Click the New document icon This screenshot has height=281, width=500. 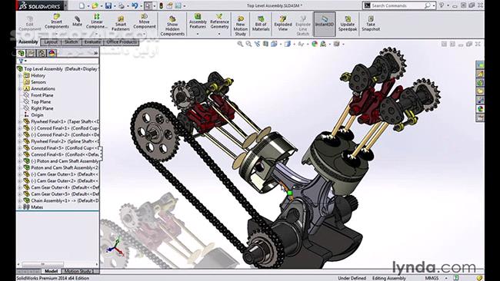pos(82,5)
